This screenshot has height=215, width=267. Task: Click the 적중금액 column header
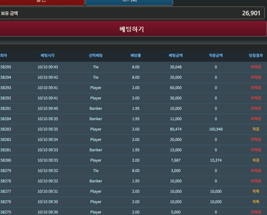216,55
